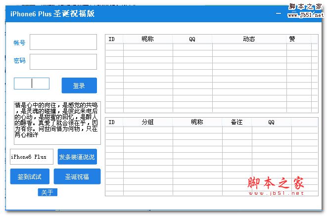Screen dimensions: 327x216
Task: Select the 备注 column header
Action: [237, 122]
